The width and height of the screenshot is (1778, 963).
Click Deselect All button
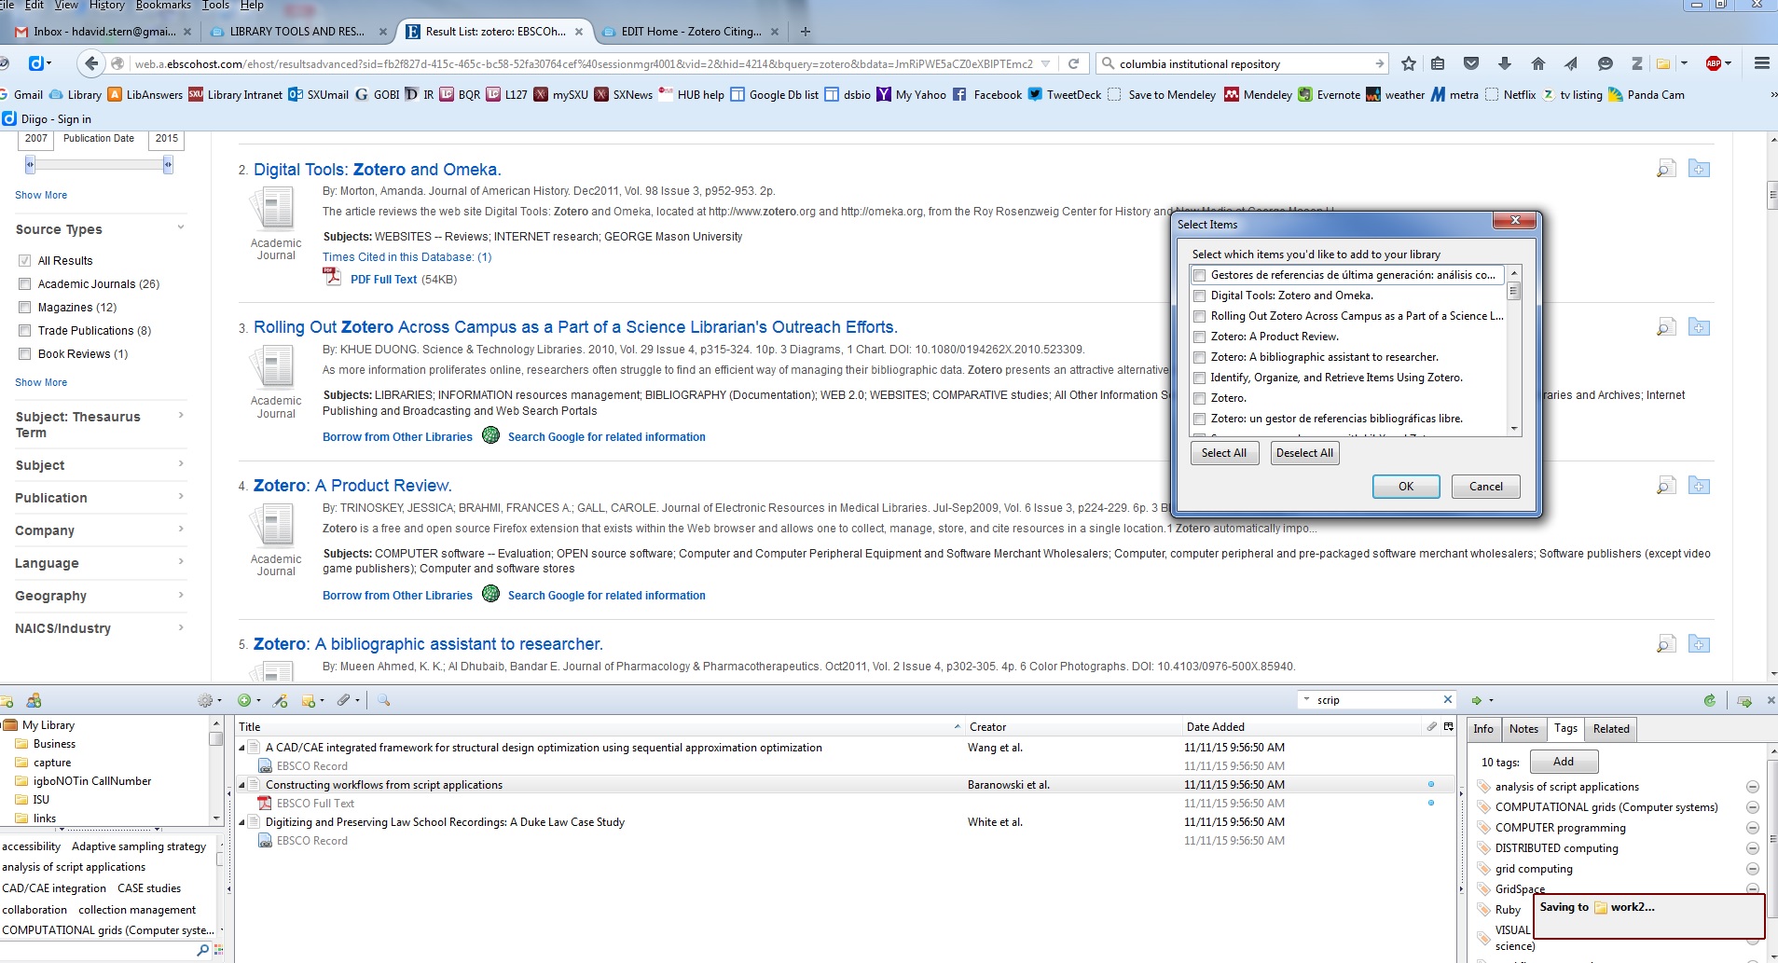1304,453
